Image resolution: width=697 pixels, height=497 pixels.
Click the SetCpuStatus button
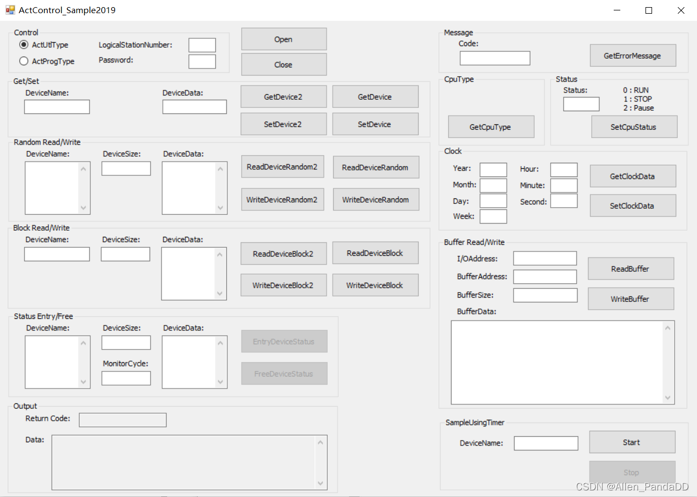click(x=635, y=127)
